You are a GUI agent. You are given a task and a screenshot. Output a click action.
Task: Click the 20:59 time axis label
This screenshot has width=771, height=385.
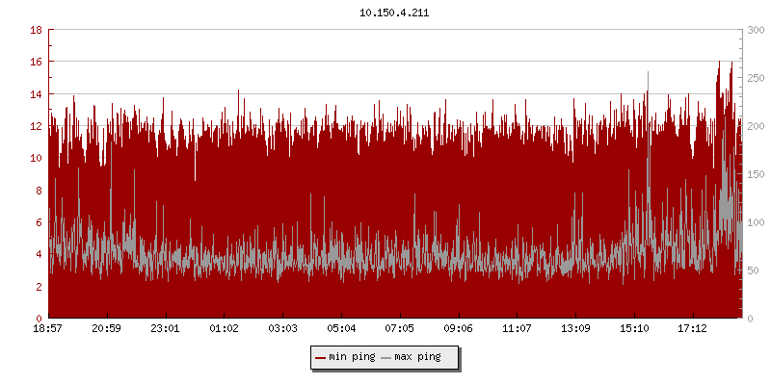(107, 329)
